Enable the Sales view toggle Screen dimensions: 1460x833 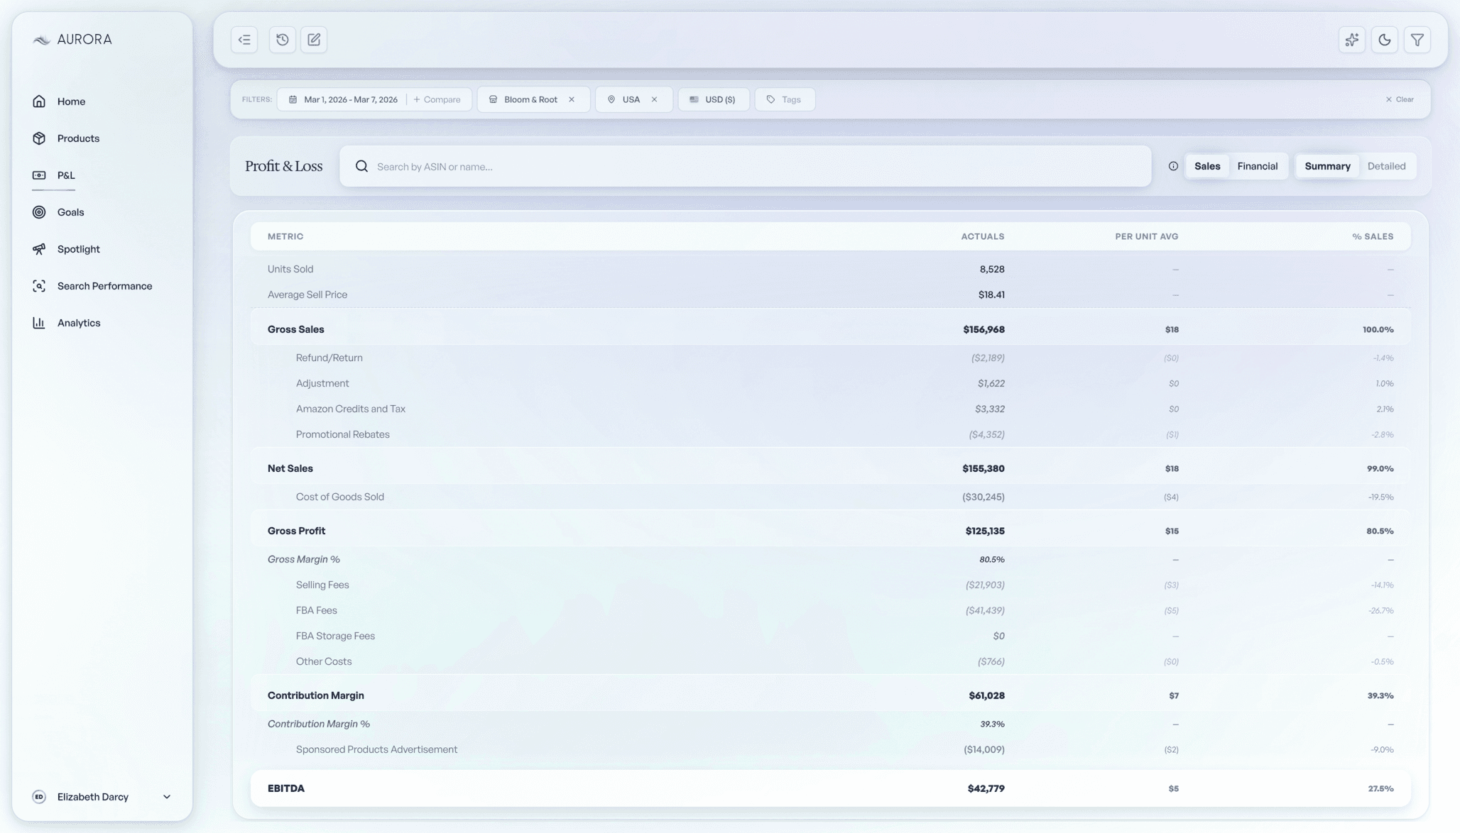(1207, 166)
